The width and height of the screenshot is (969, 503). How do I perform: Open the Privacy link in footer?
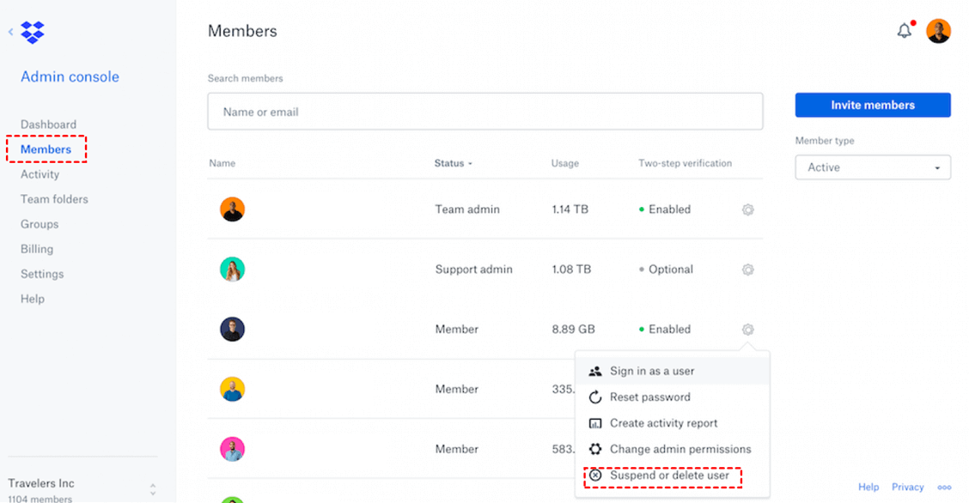[x=908, y=488]
